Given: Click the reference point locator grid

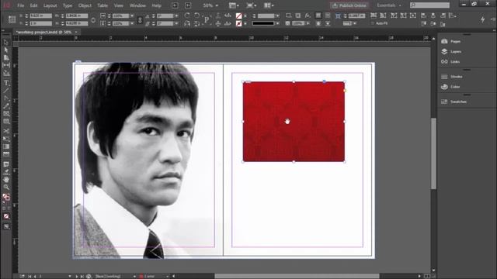Looking at the screenshot, I should (x=12, y=19).
